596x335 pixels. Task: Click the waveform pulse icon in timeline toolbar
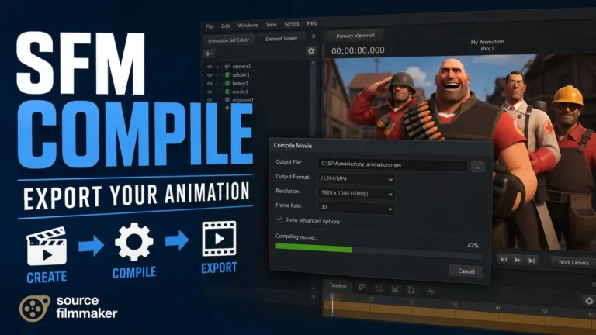tap(431, 292)
